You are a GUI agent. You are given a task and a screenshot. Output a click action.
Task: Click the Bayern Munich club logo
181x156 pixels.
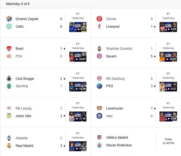pyautogui.click(x=99, y=56)
